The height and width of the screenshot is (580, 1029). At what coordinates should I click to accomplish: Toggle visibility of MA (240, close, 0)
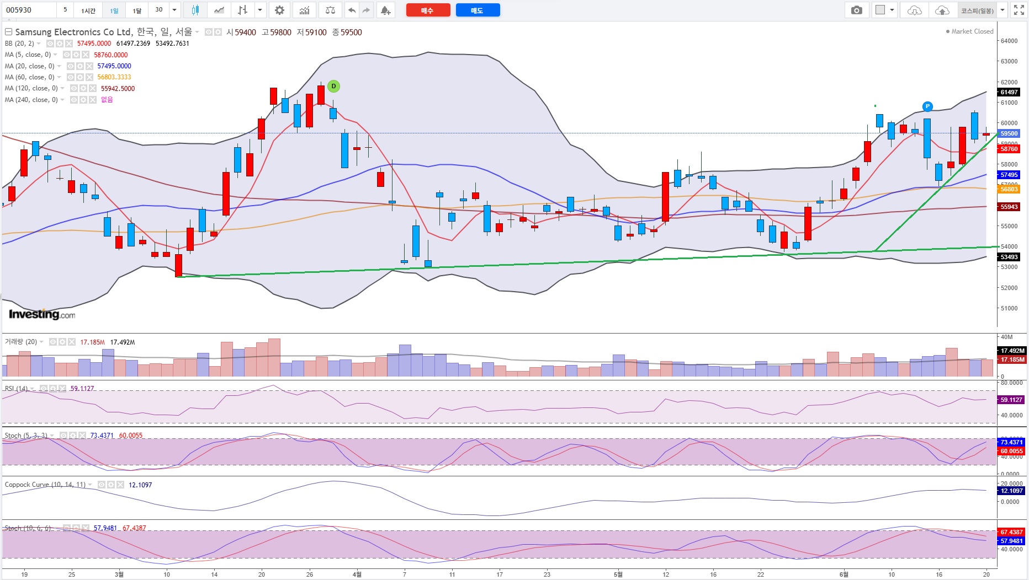74,100
